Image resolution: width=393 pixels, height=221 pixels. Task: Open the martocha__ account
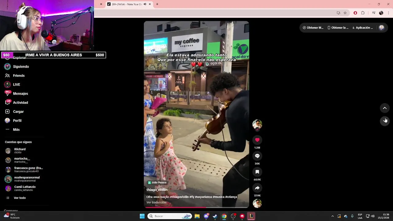click(x=18, y=160)
